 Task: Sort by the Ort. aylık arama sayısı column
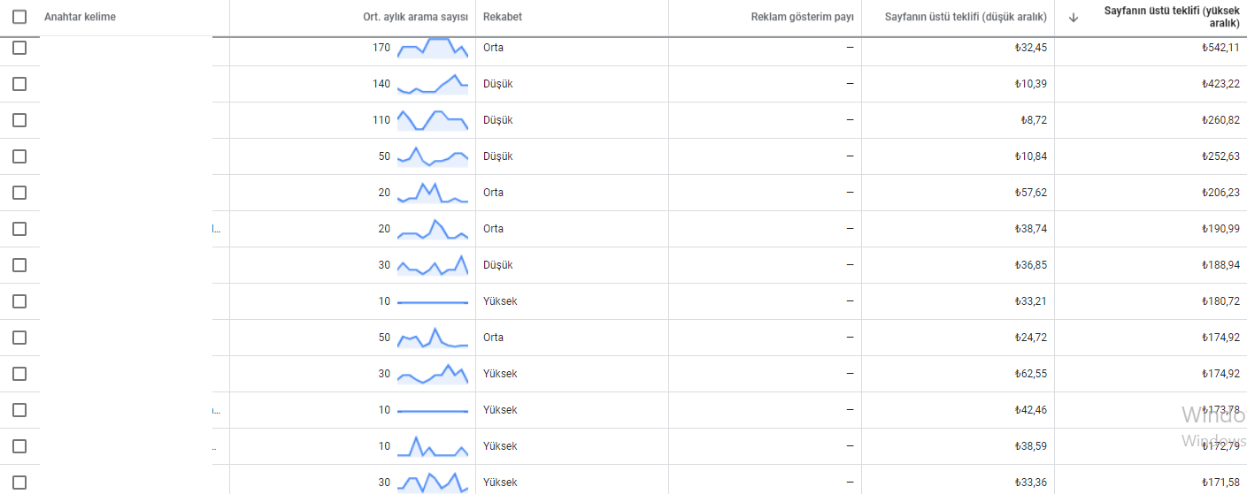(415, 17)
